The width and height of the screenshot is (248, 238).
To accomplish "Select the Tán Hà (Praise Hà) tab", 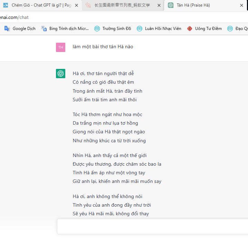I will 200,6.
